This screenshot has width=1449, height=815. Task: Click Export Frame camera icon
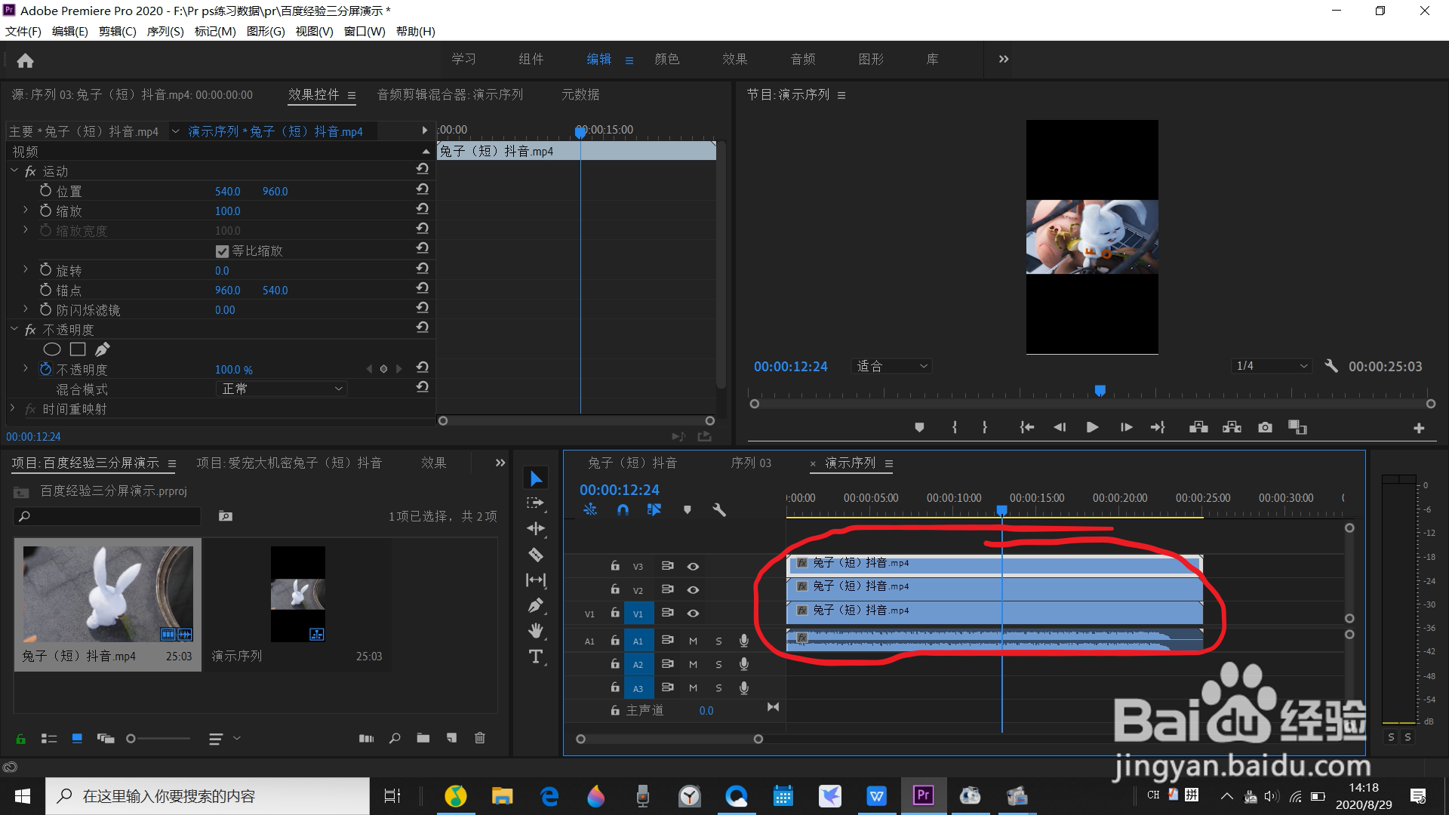click(1265, 427)
